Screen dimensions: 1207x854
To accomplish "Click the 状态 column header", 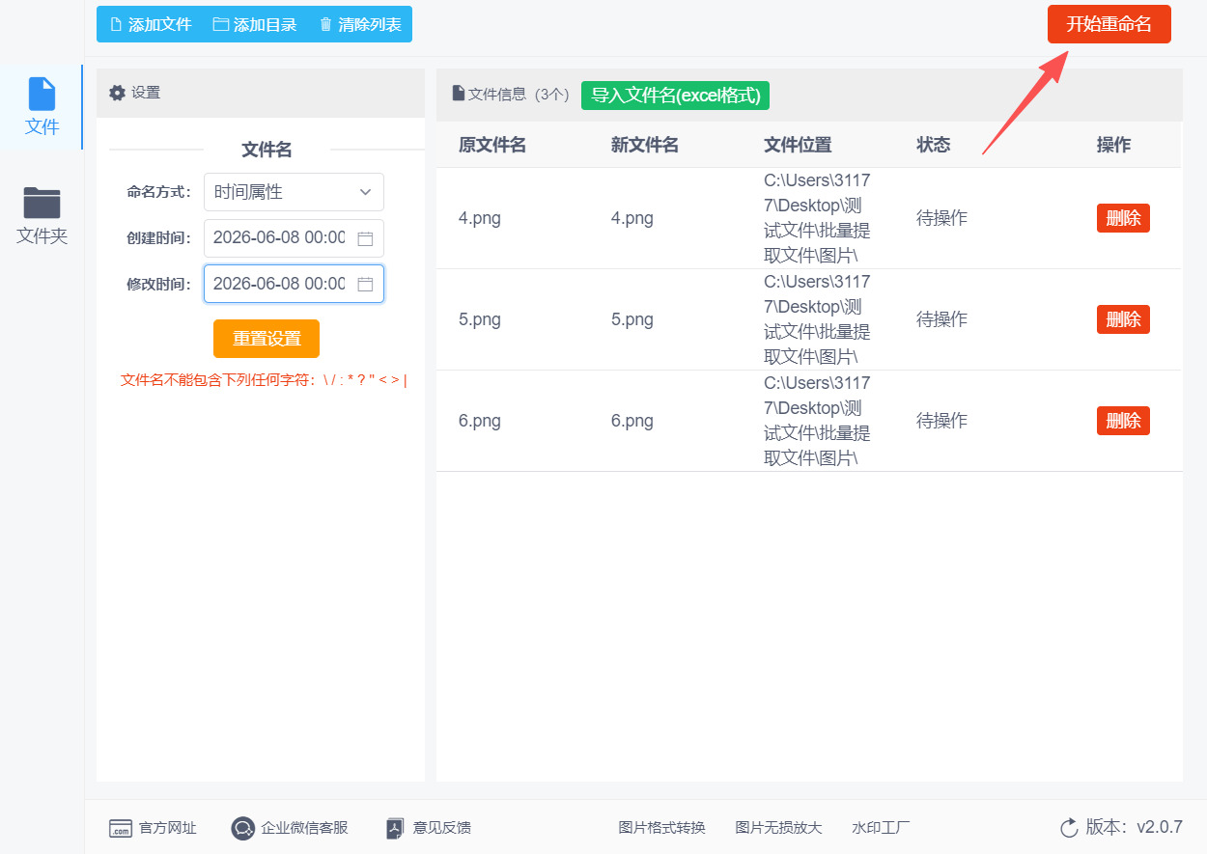I will tap(934, 145).
